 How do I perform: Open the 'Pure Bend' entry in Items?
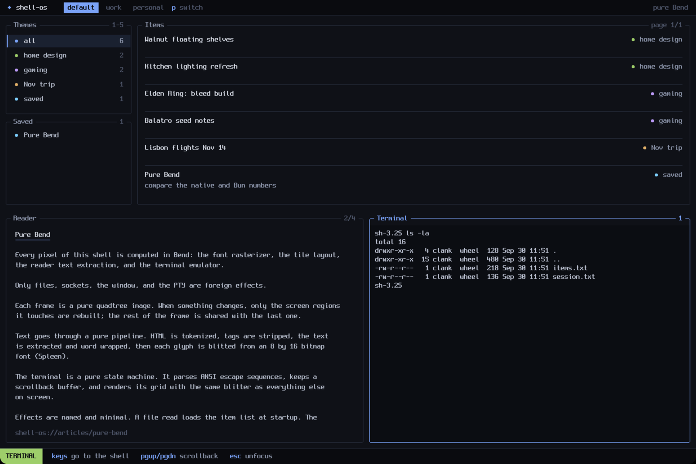tap(413, 180)
